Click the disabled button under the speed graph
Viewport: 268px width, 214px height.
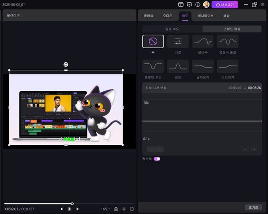tap(155, 149)
